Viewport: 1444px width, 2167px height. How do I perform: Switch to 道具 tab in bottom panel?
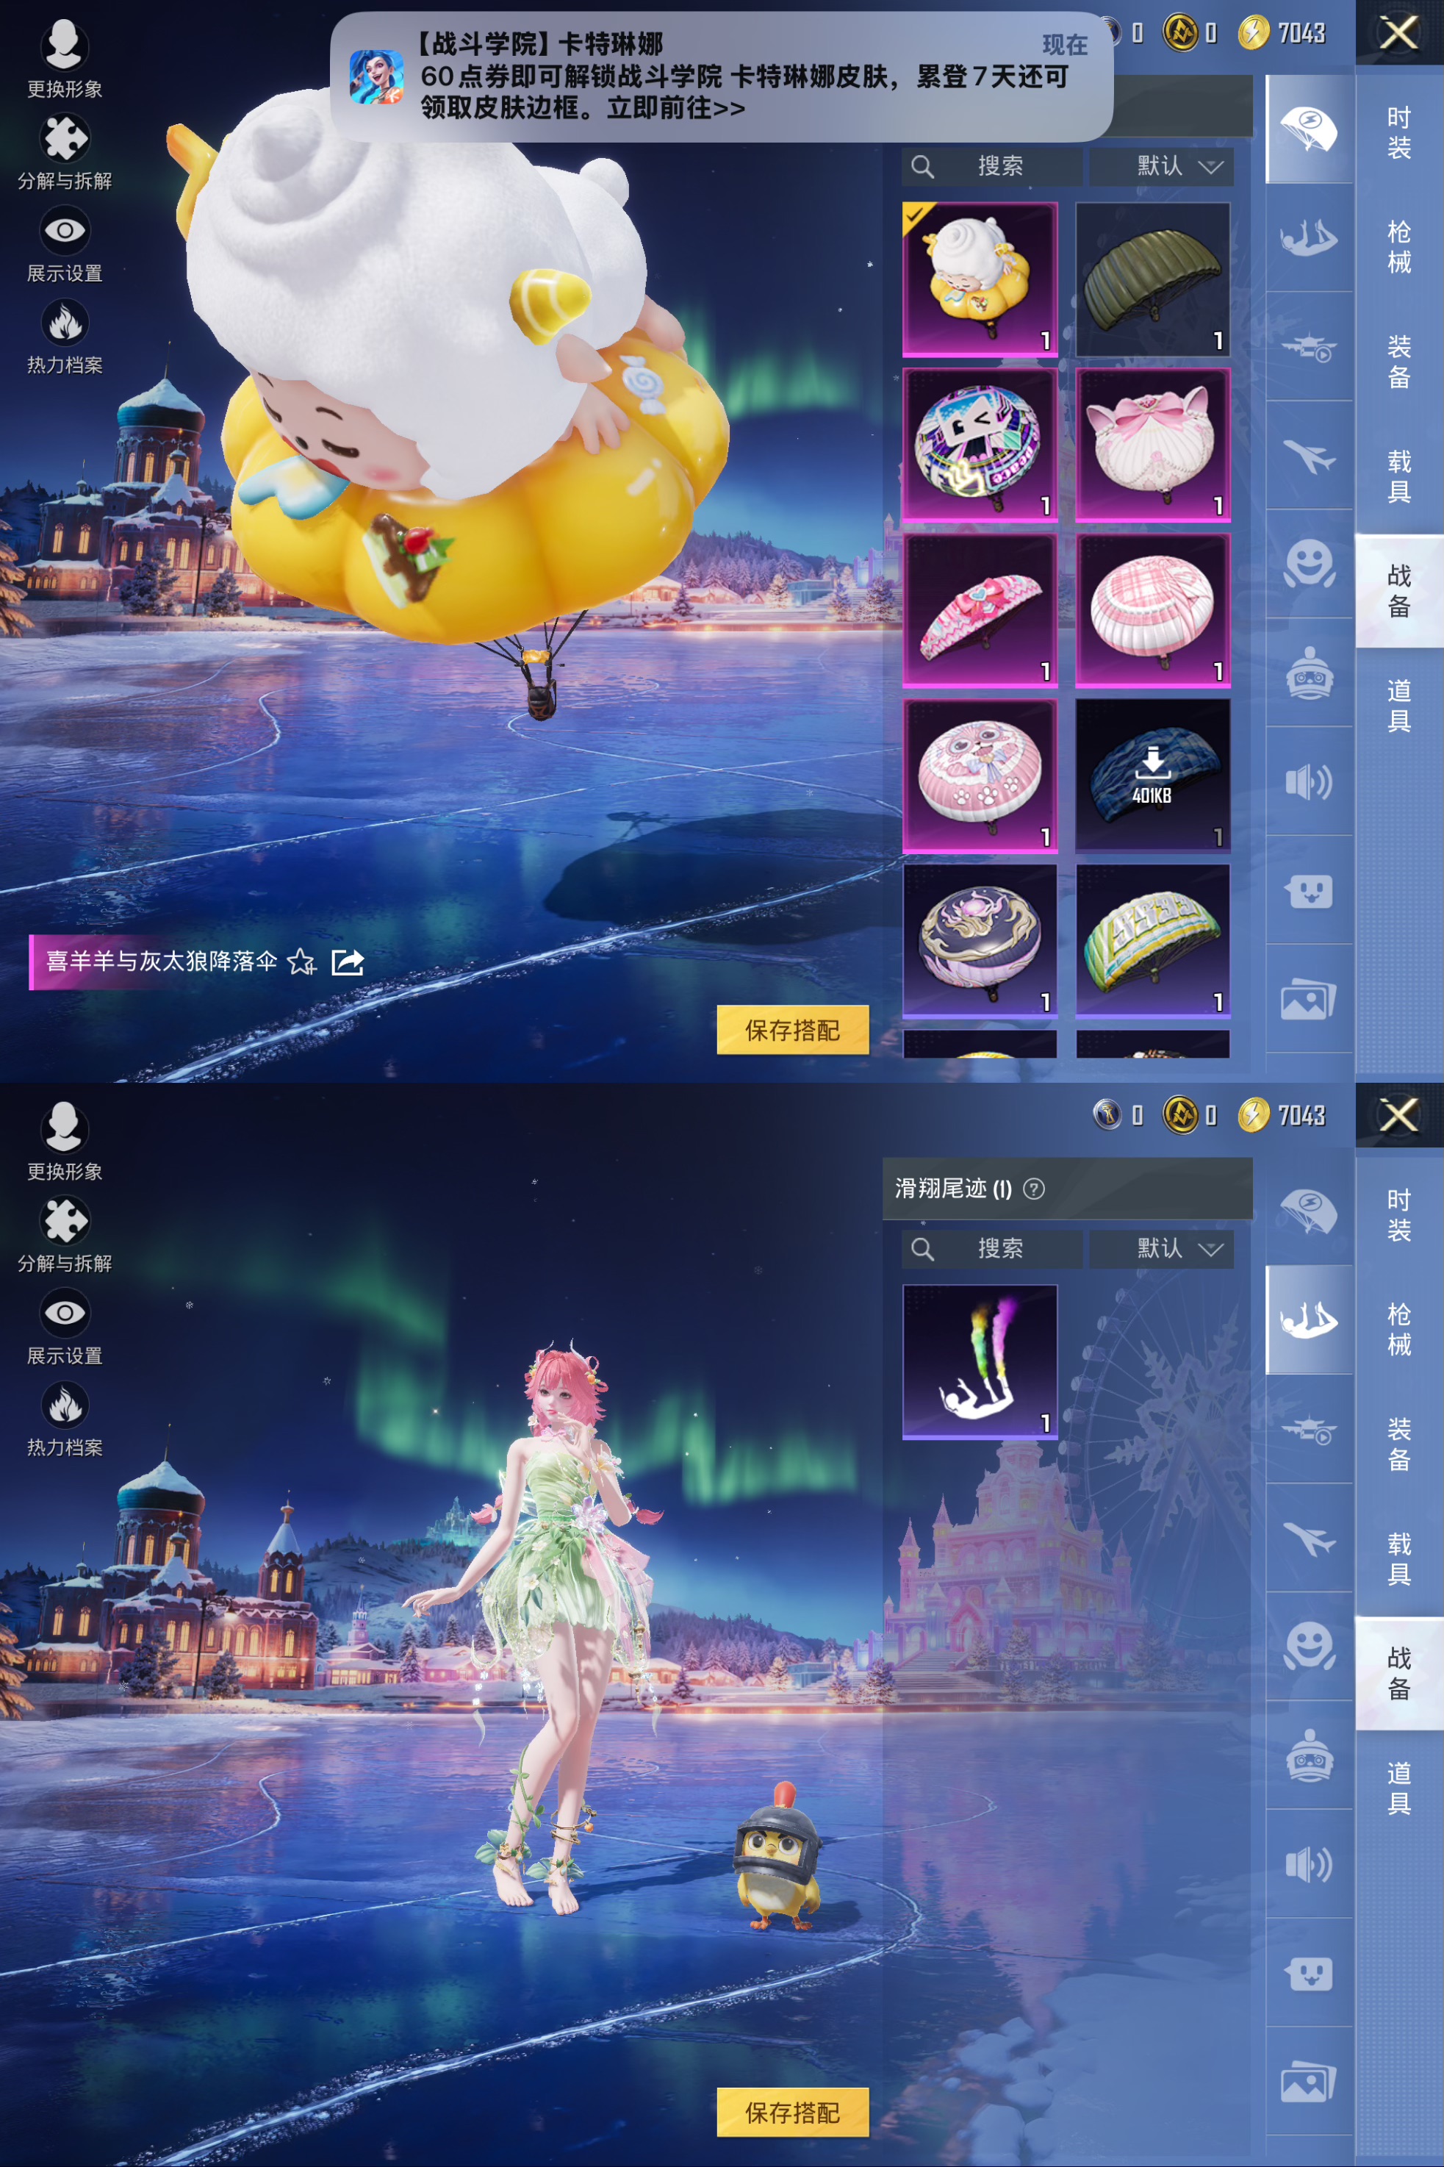click(x=1398, y=1788)
